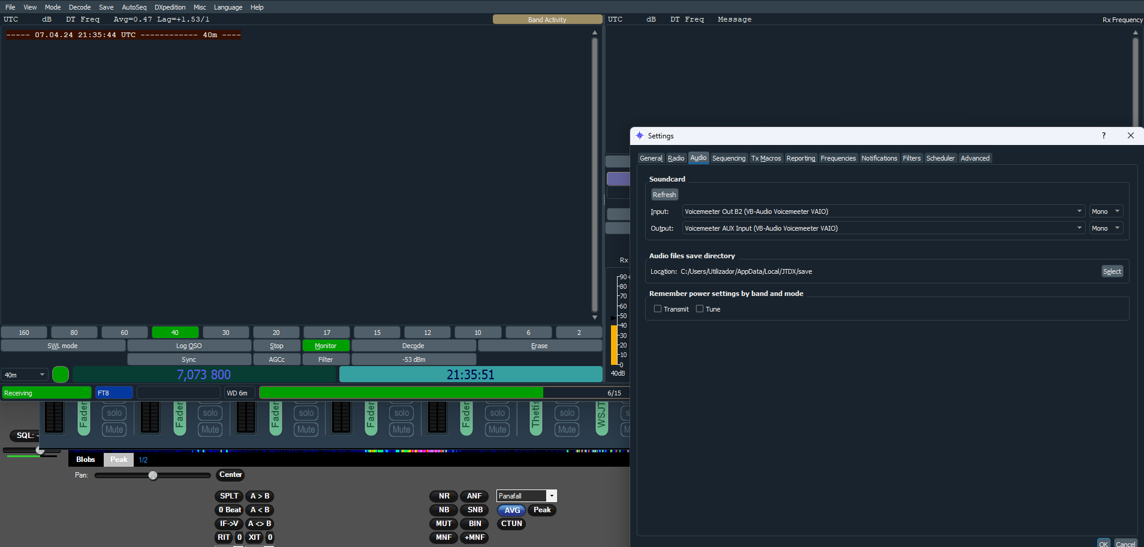The height and width of the screenshot is (547, 1144).
Task: Enable the SPLT split mode button
Action: pyautogui.click(x=228, y=496)
